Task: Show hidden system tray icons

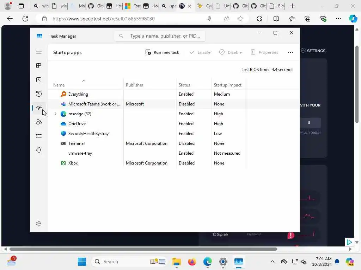Action: [x=273, y=262]
